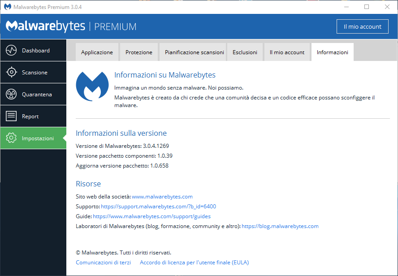Maximize the Malwarebytes window
398x276 pixels.
point(367,7)
